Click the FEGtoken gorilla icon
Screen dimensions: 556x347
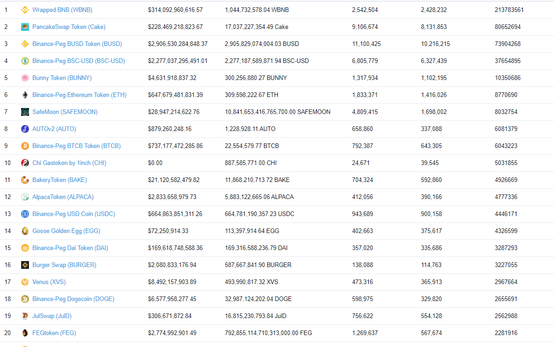pyautogui.click(x=25, y=333)
